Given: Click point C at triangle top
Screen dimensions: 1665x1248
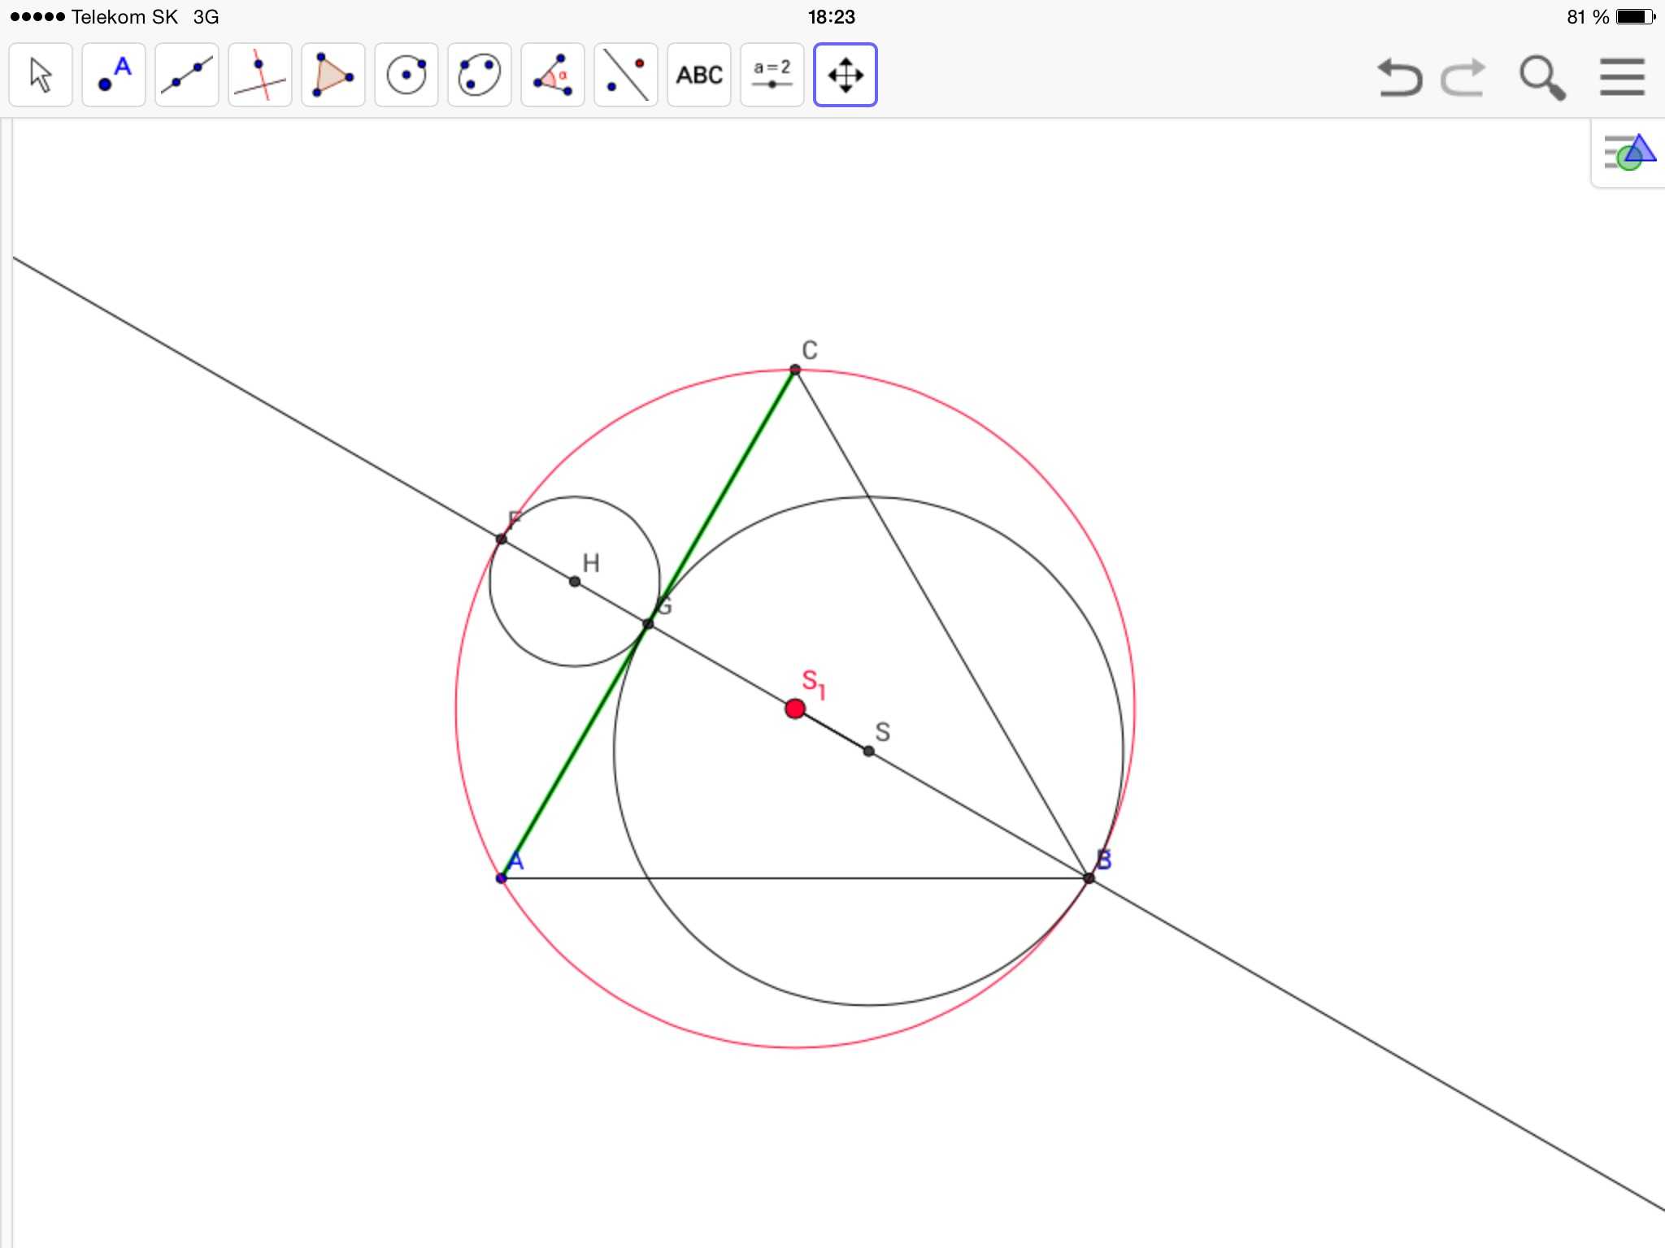Looking at the screenshot, I should pyautogui.click(x=795, y=370).
